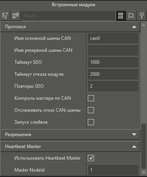Click the vertical scrollbar thumb
This screenshot has width=147, height=177.
[144, 146]
